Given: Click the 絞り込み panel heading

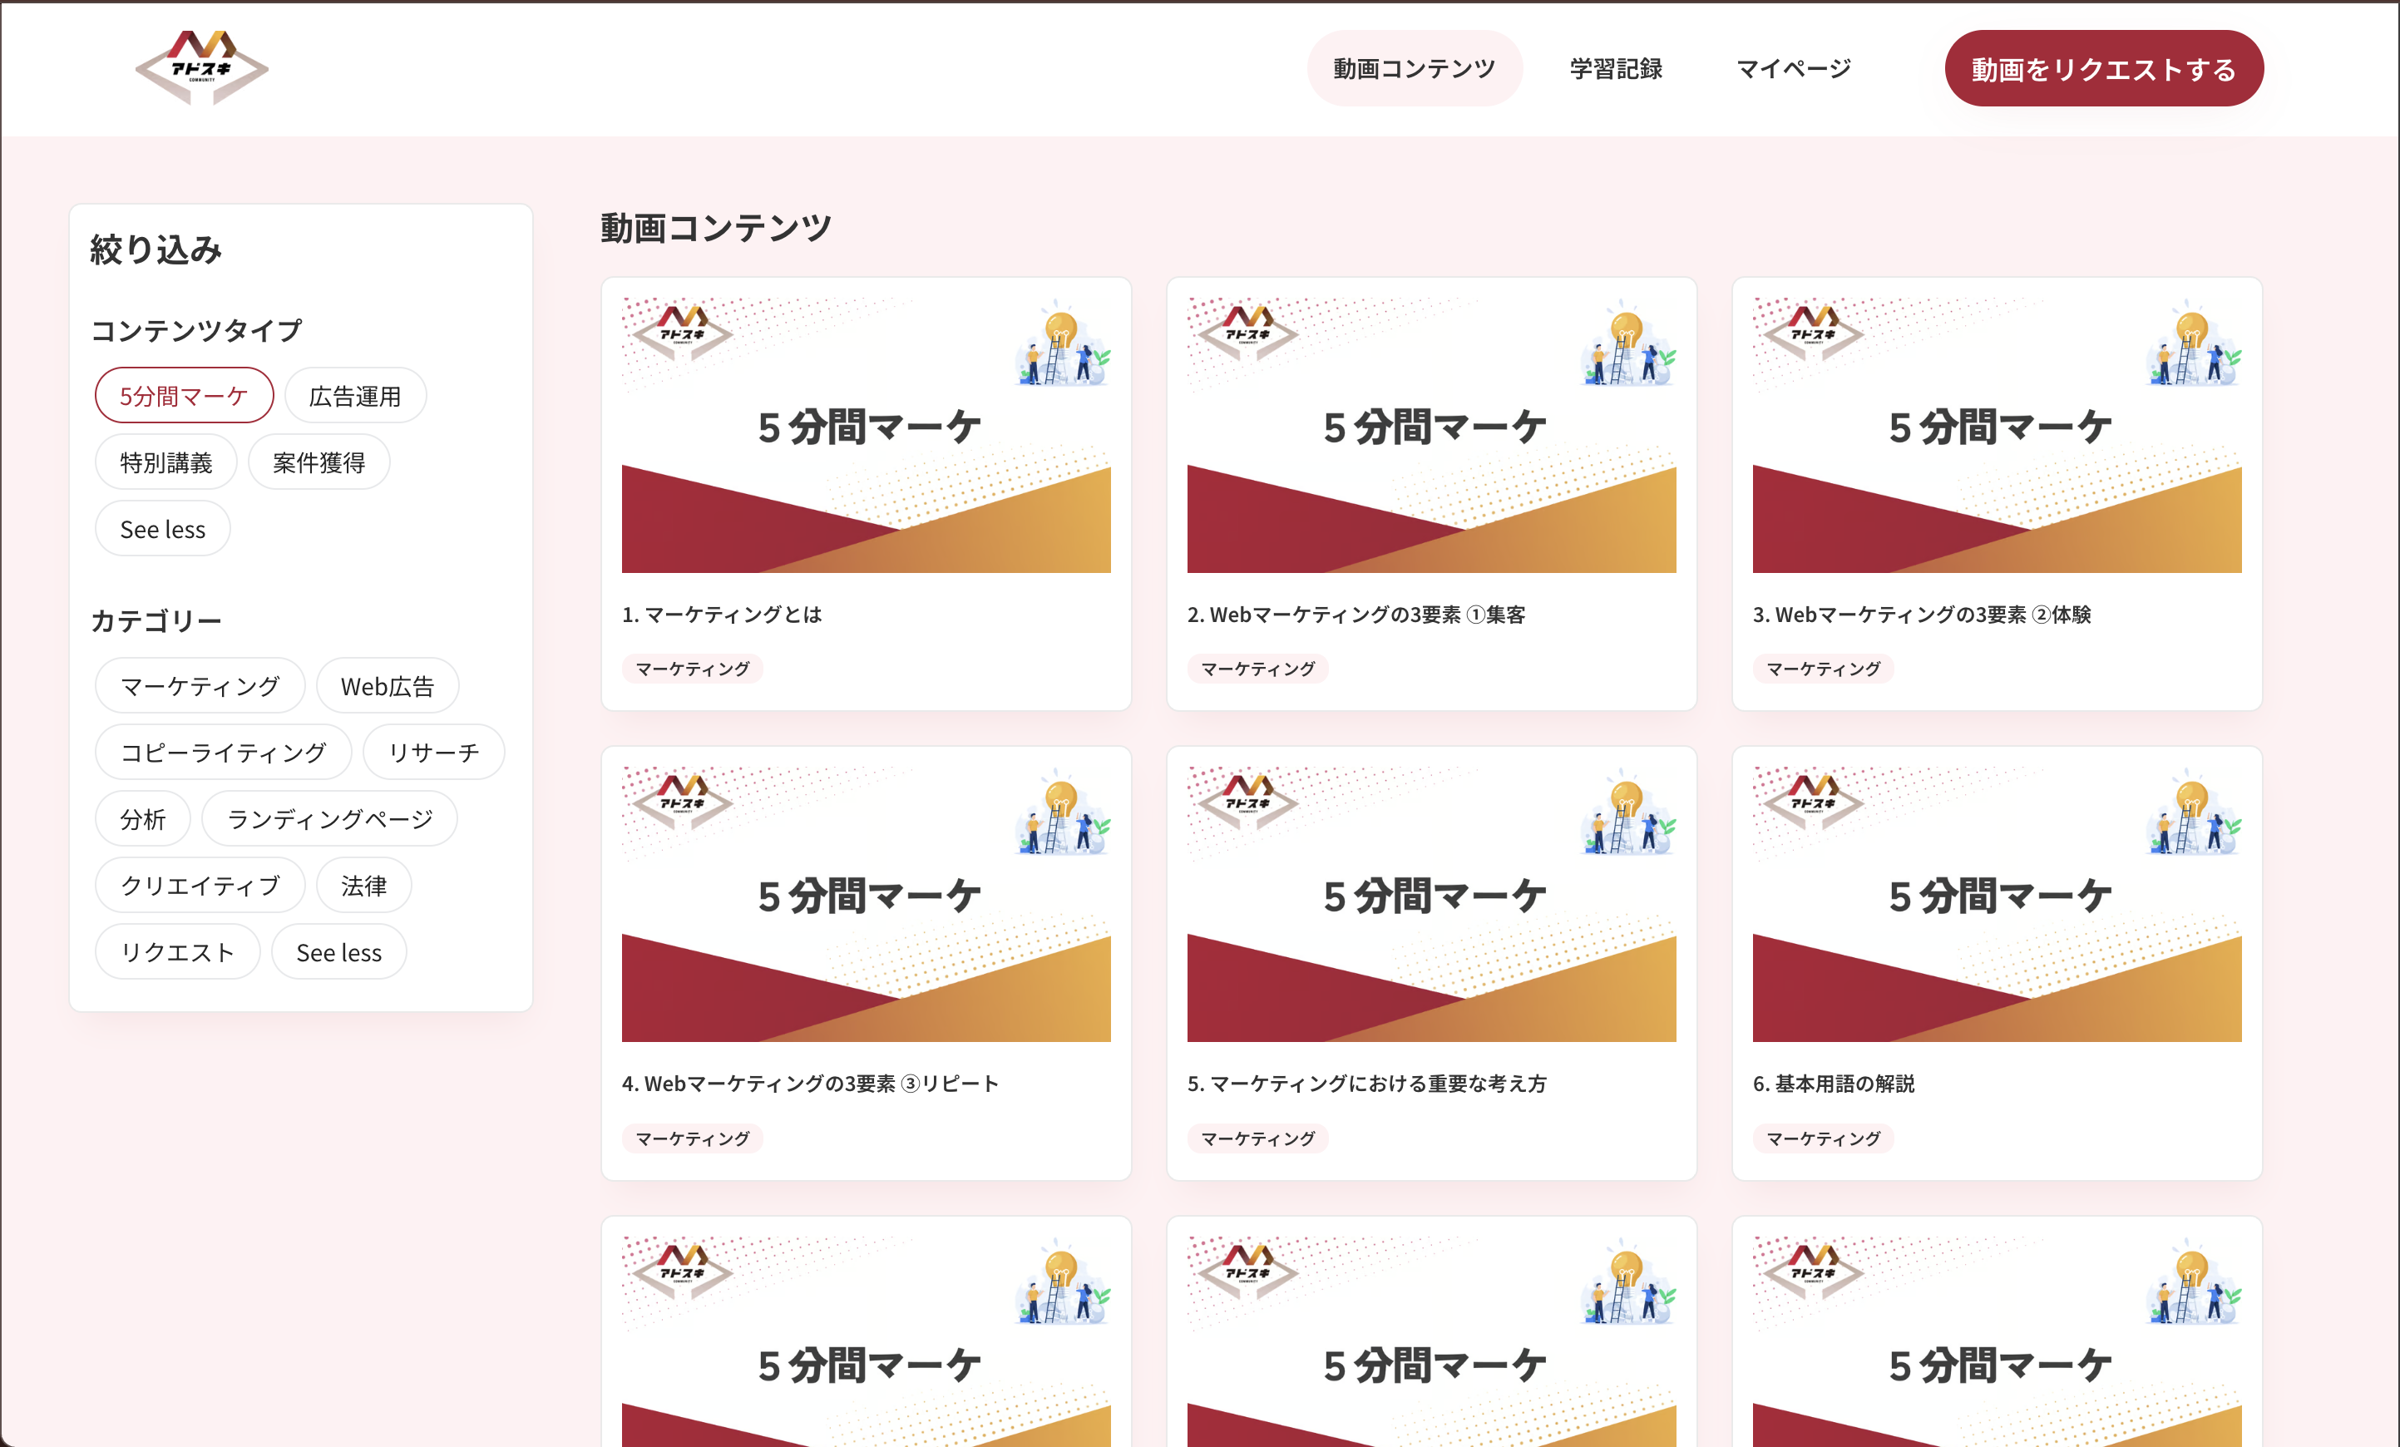Looking at the screenshot, I should [156, 249].
